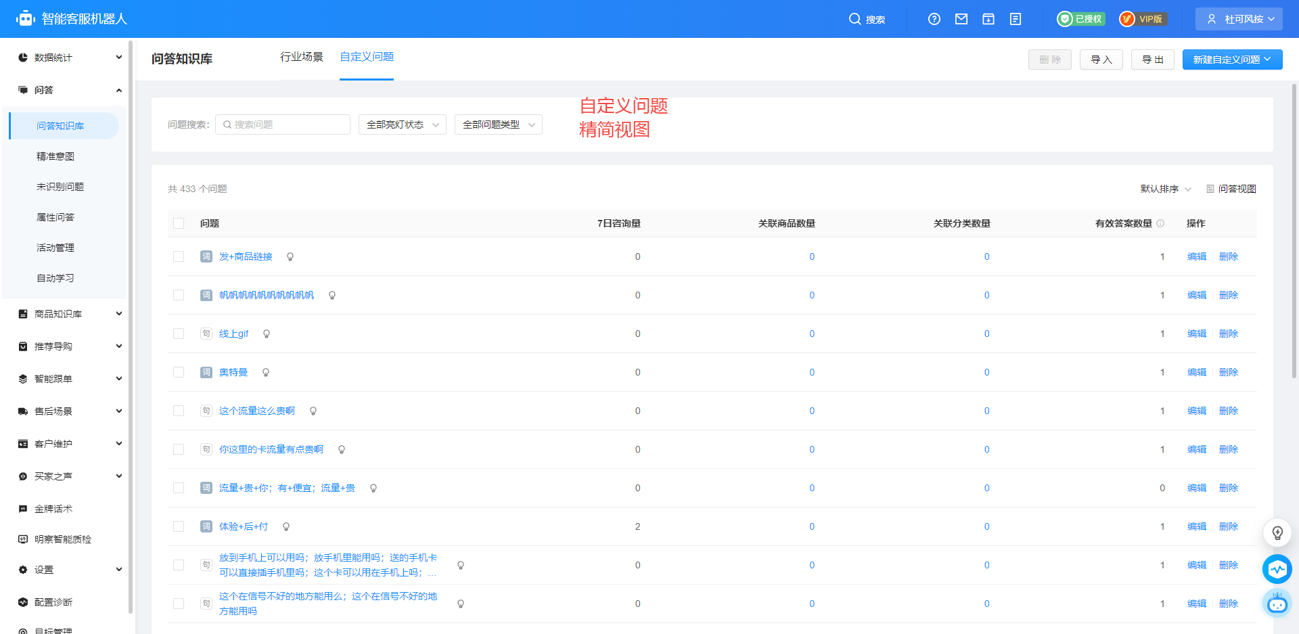The width and height of the screenshot is (1299, 634).
Task: Check the box for 这个流量这么贵啊 row
Action: pyautogui.click(x=179, y=411)
